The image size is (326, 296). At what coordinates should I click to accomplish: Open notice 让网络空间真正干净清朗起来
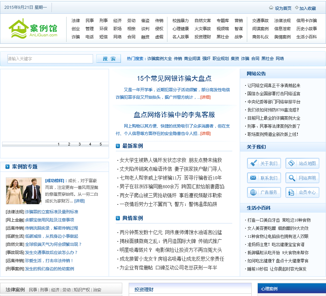tap(274, 85)
